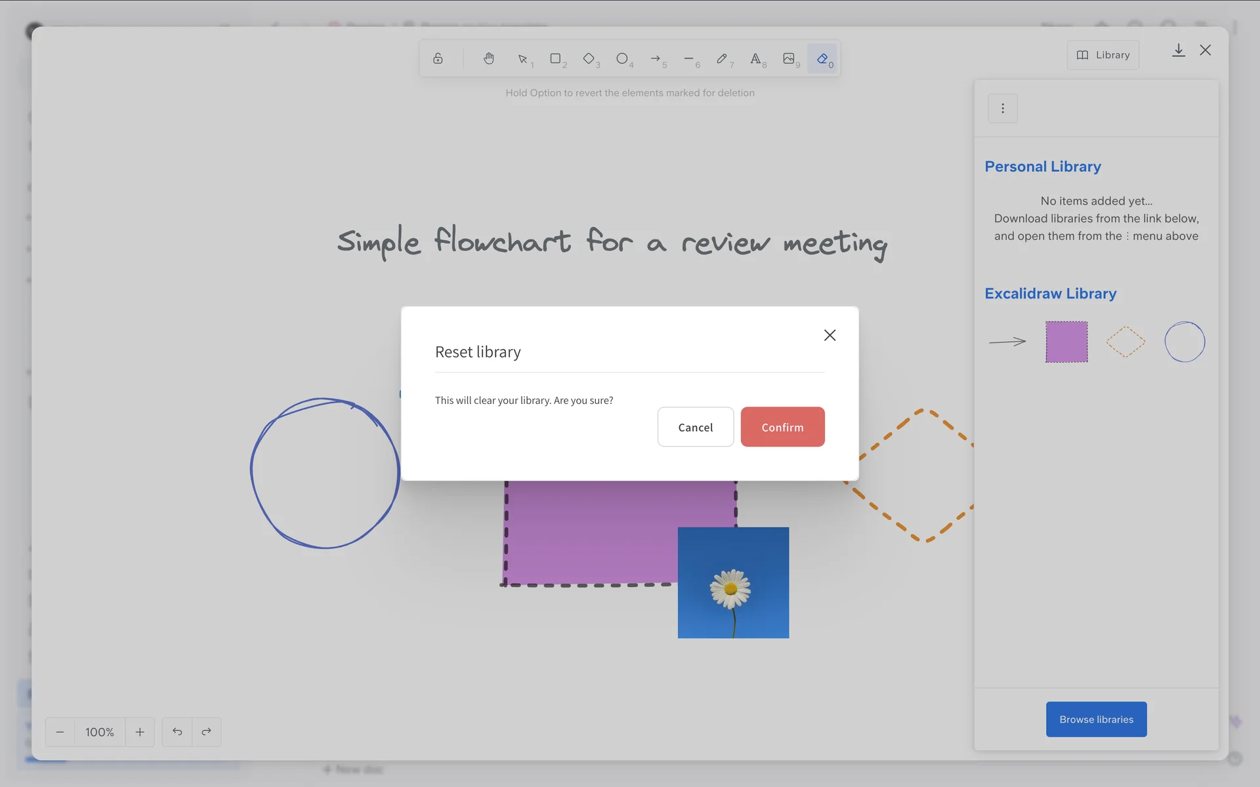This screenshot has width=1260, height=787.
Task: Select the Text tool
Action: tap(755, 58)
